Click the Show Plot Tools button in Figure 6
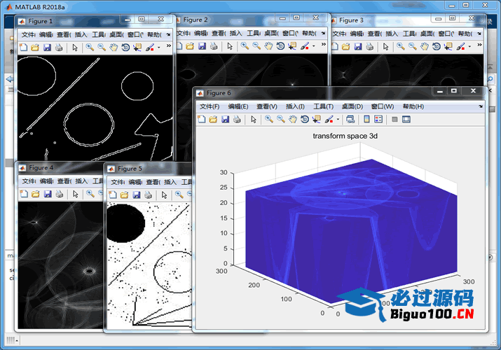501x350 pixels. pos(406,120)
